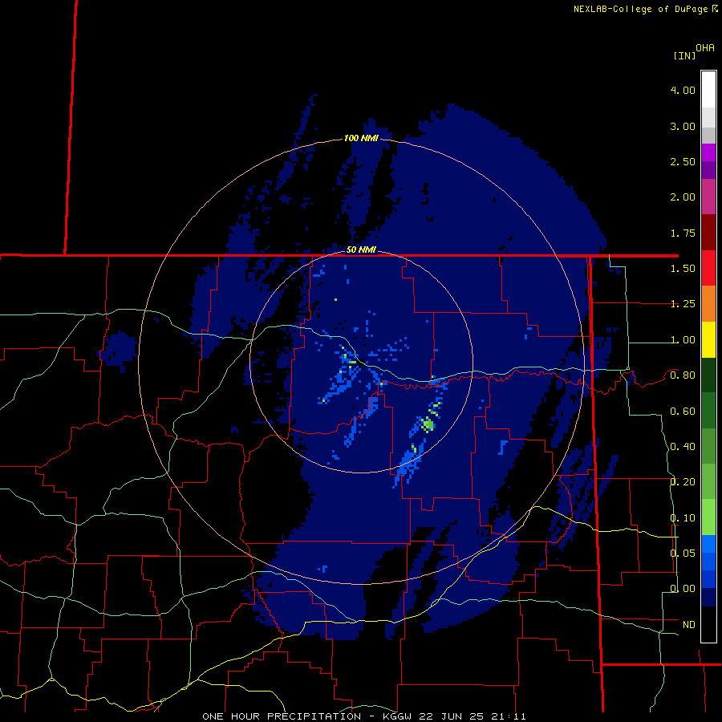
Task: Pick the darkest green legend swatch
Action: (708, 375)
